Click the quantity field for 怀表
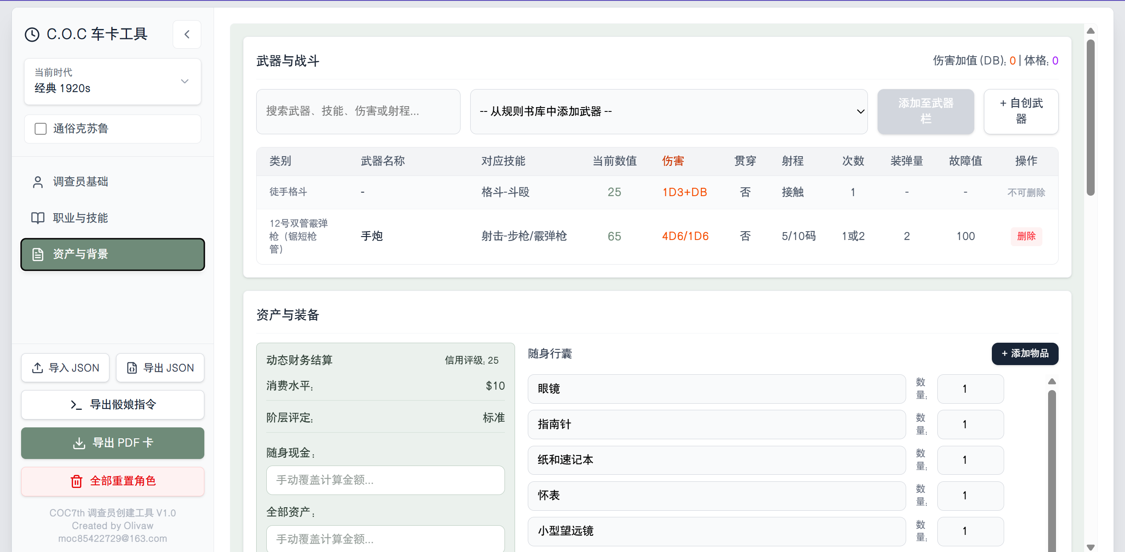The image size is (1125, 552). pyautogui.click(x=970, y=495)
